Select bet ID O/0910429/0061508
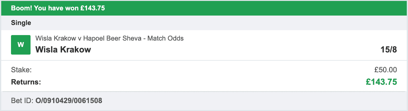This screenshot has height=111, width=408. (69, 100)
